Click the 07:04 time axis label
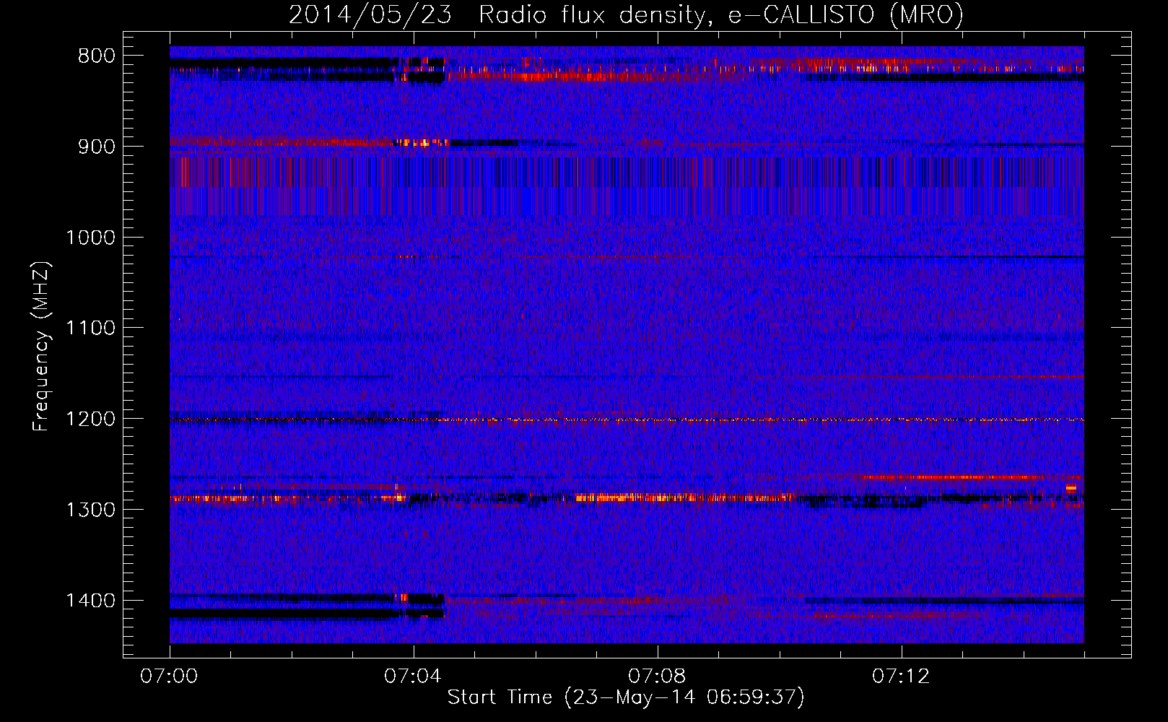The height and width of the screenshot is (722, 1168). click(413, 677)
